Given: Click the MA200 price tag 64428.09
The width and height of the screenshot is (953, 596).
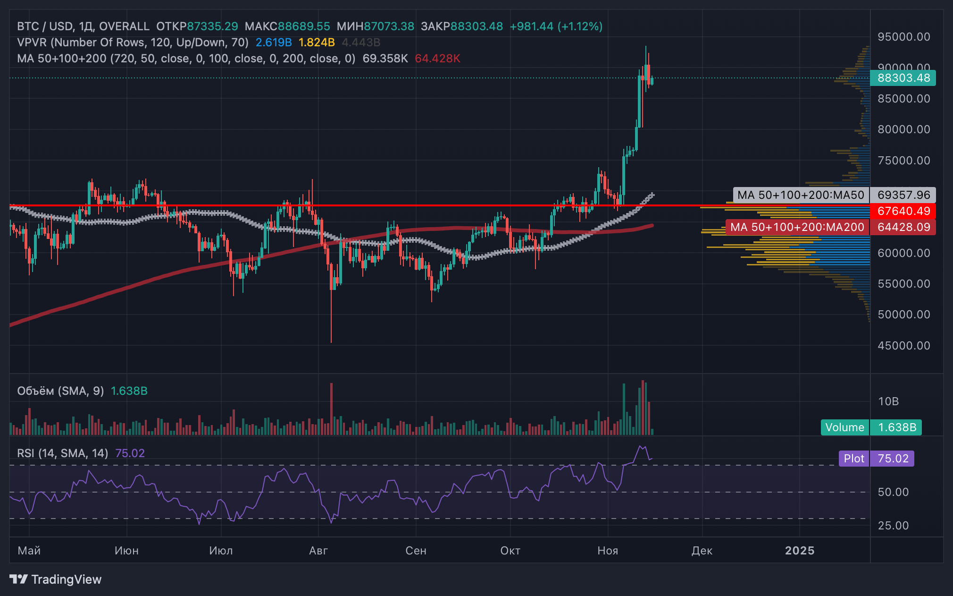Looking at the screenshot, I should coord(903,227).
